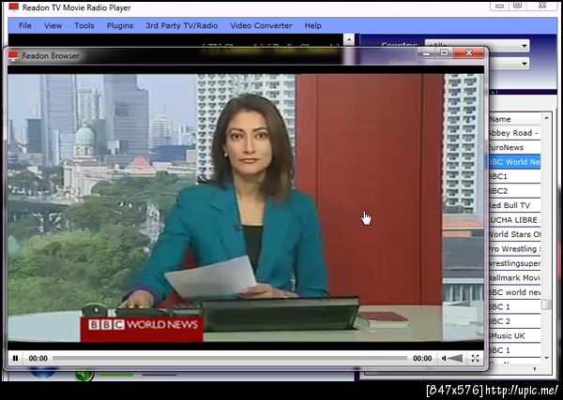Select BBC1 row directly under BBC World News
Screen dimensions: 563x400
514,176
